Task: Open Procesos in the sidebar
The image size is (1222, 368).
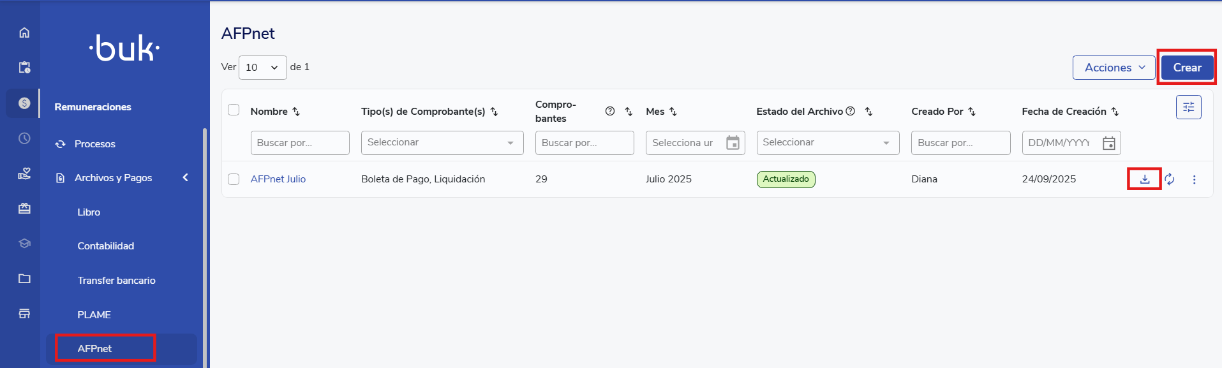Action: point(94,144)
